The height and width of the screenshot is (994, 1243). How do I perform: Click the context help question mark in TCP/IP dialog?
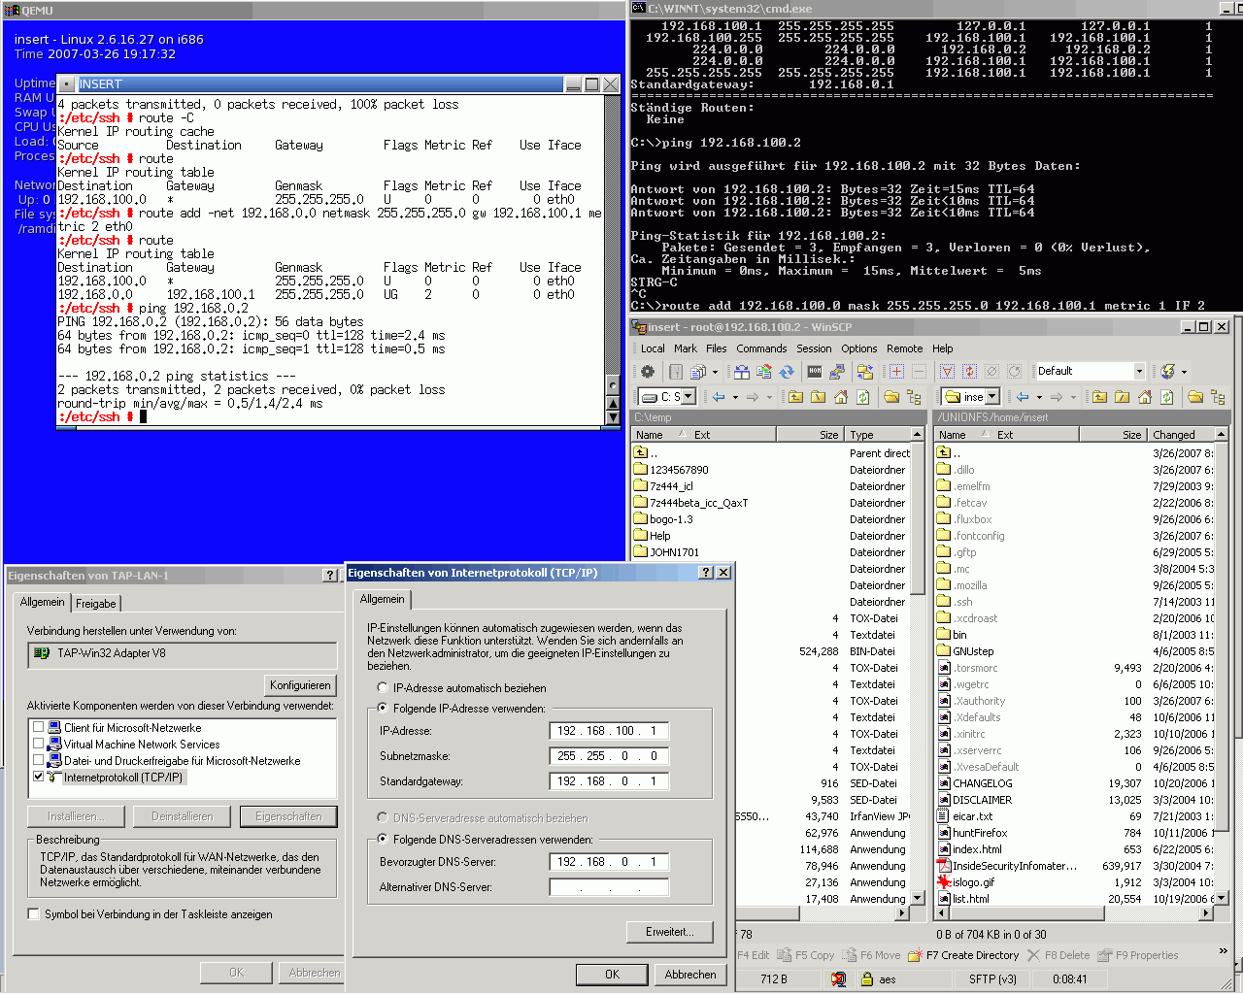click(706, 573)
